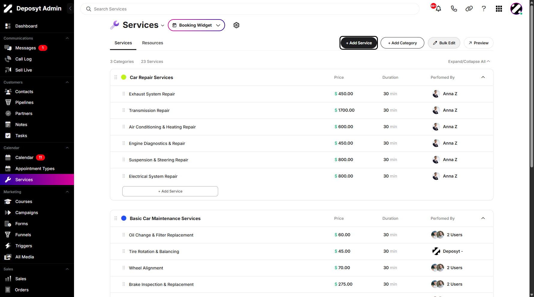Click the green Car Repair Services color dot

123,77
